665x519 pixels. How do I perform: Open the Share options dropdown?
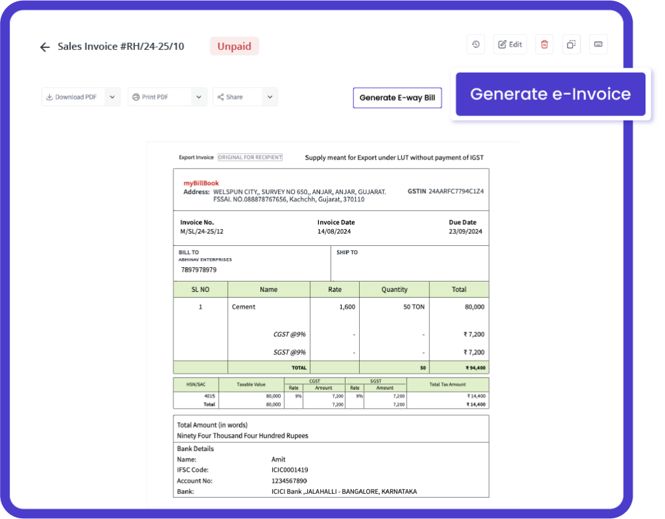click(x=270, y=96)
